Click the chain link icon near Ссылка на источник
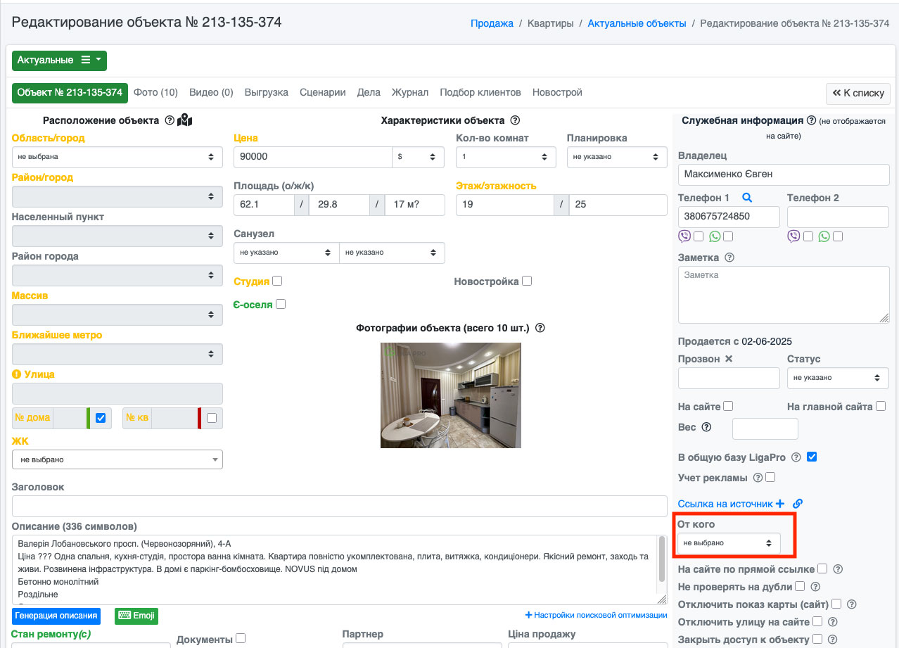 pyautogui.click(x=798, y=504)
